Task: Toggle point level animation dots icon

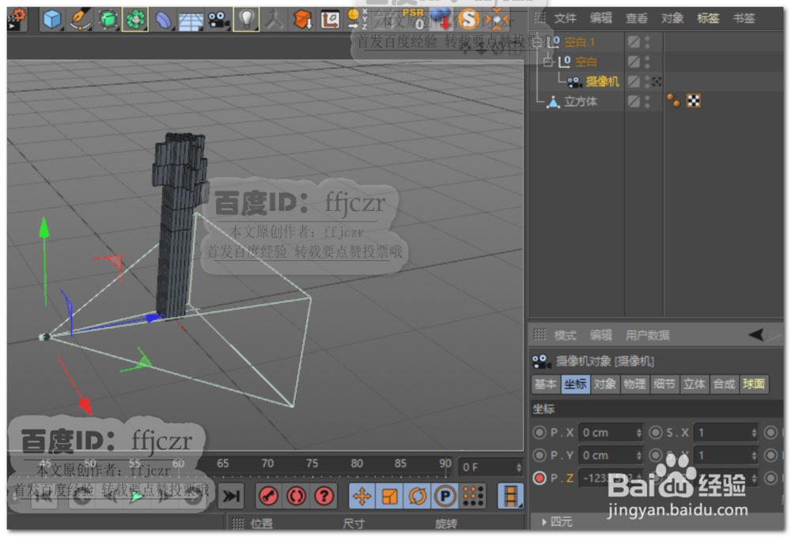Action: (x=473, y=497)
